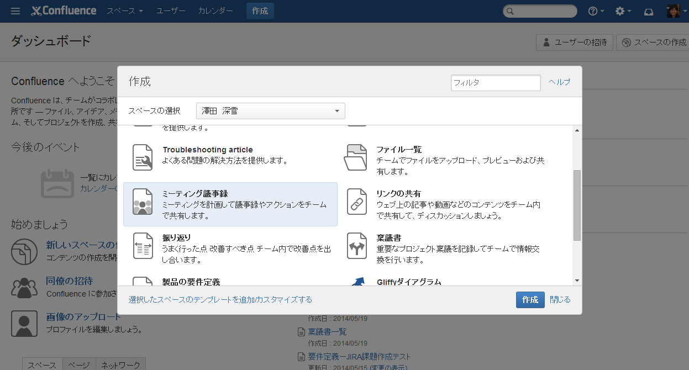Select the Gliffyダイアグラム title text
Screen dimensions: 689x370
point(409,282)
